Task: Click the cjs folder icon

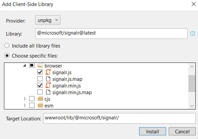Action: coord(41,99)
